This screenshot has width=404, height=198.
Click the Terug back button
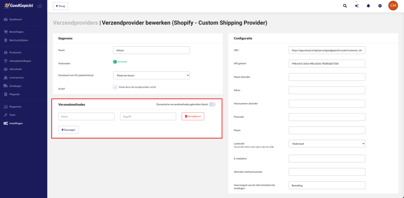coord(61,6)
